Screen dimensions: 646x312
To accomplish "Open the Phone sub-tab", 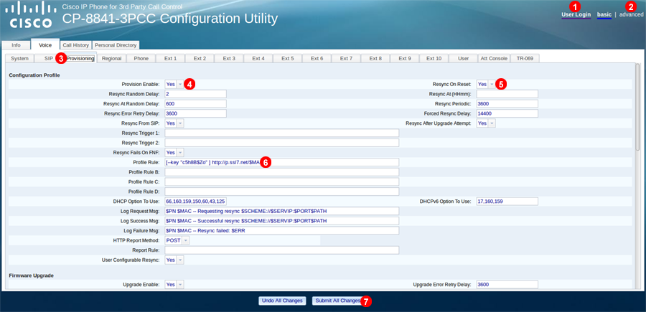I will (x=141, y=58).
